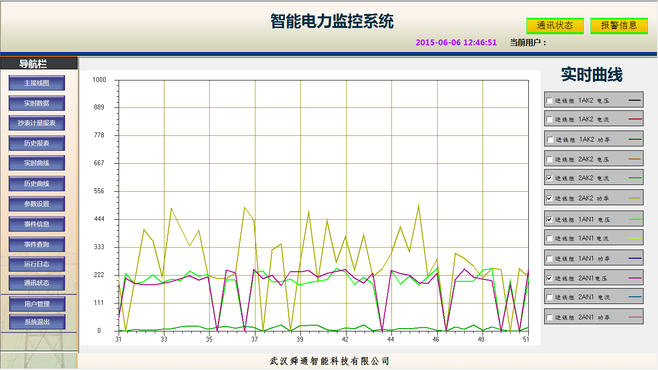The width and height of the screenshot is (658, 370).
Task: Show the 运行日志 log page
Action: click(37, 264)
